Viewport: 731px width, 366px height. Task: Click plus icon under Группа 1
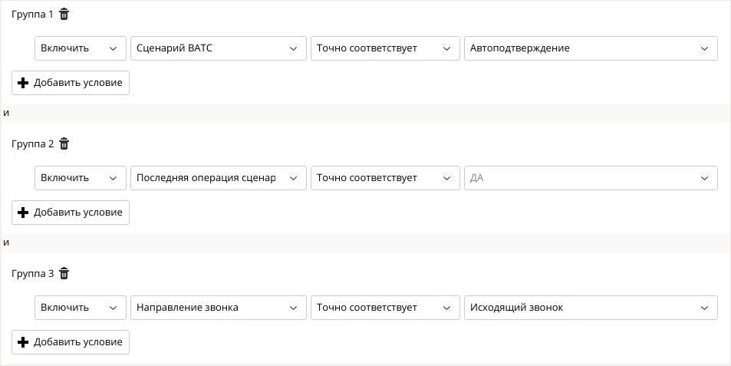(x=23, y=83)
